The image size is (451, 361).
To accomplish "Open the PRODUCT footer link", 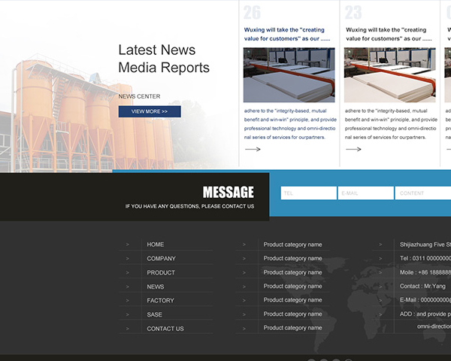I will [x=161, y=273].
